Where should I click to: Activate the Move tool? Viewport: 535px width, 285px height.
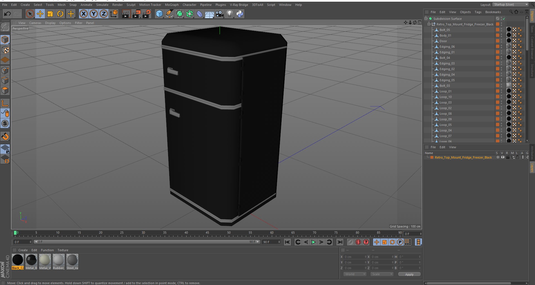pos(40,14)
